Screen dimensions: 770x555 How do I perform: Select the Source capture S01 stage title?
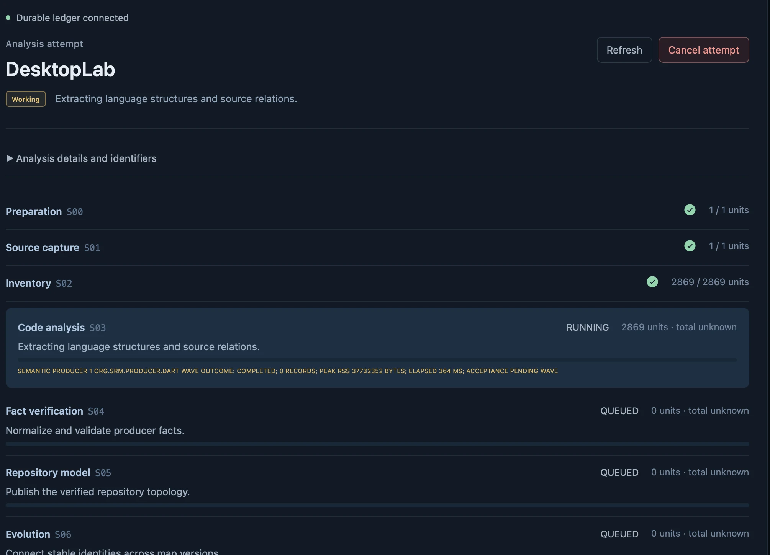[53, 248]
